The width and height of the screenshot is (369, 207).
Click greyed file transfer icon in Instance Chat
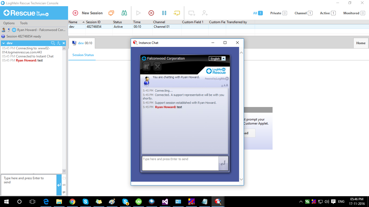click(x=146, y=66)
